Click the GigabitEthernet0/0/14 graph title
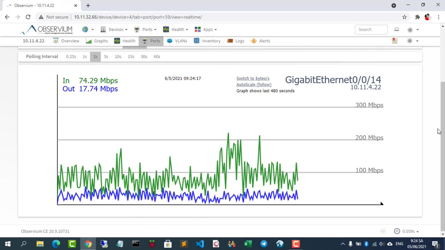 coord(333,80)
